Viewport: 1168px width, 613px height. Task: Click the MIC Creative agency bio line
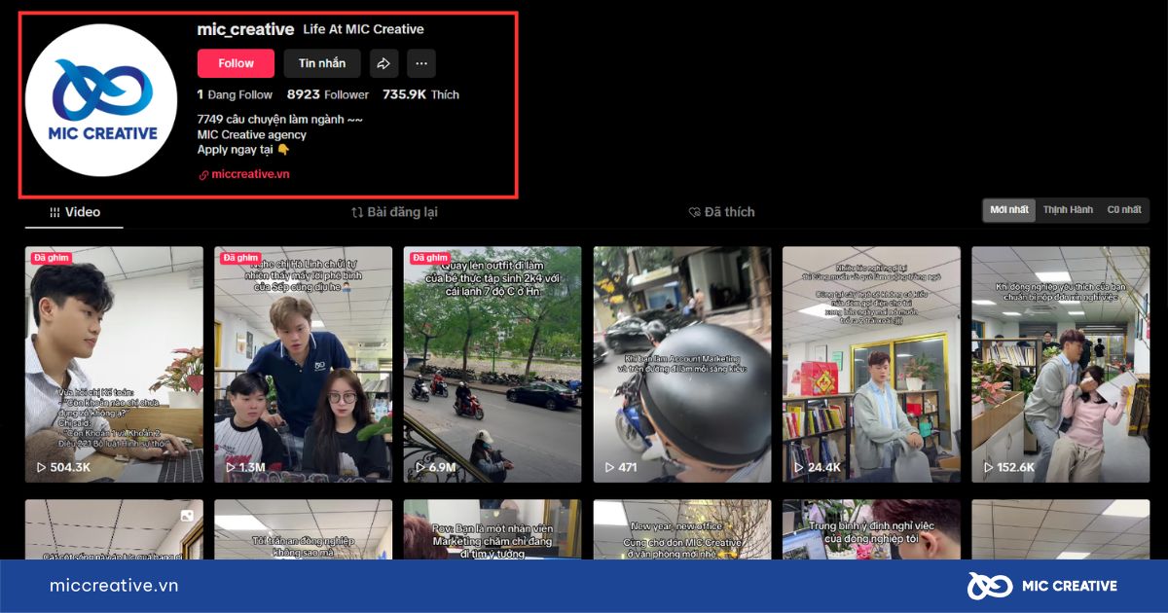point(251,134)
